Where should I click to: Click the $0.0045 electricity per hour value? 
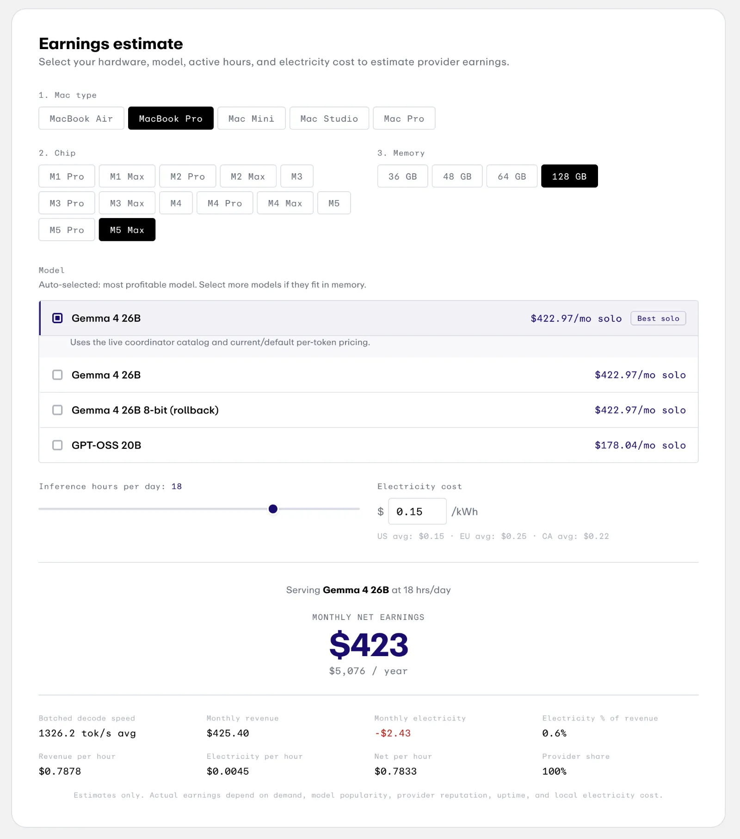point(228,771)
